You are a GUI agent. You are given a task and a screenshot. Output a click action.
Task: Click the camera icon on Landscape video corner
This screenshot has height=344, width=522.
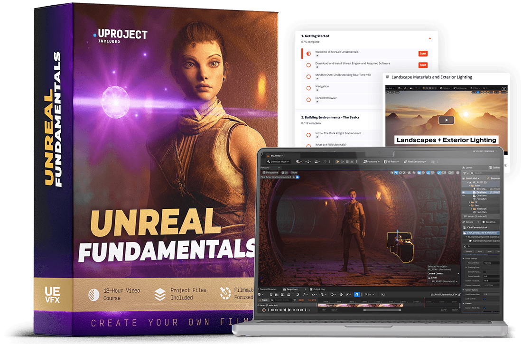[x=503, y=89]
